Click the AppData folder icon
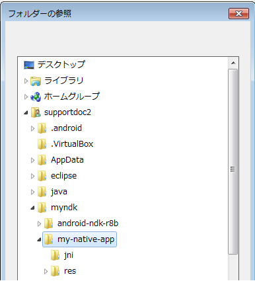Viewport: 255px width, 281px height. (x=42, y=160)
